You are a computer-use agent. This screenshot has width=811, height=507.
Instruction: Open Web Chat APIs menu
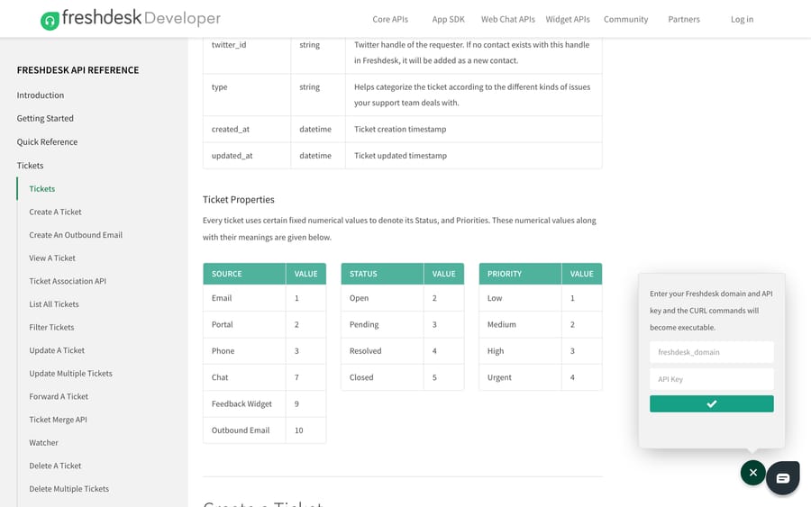click(508, 19)
